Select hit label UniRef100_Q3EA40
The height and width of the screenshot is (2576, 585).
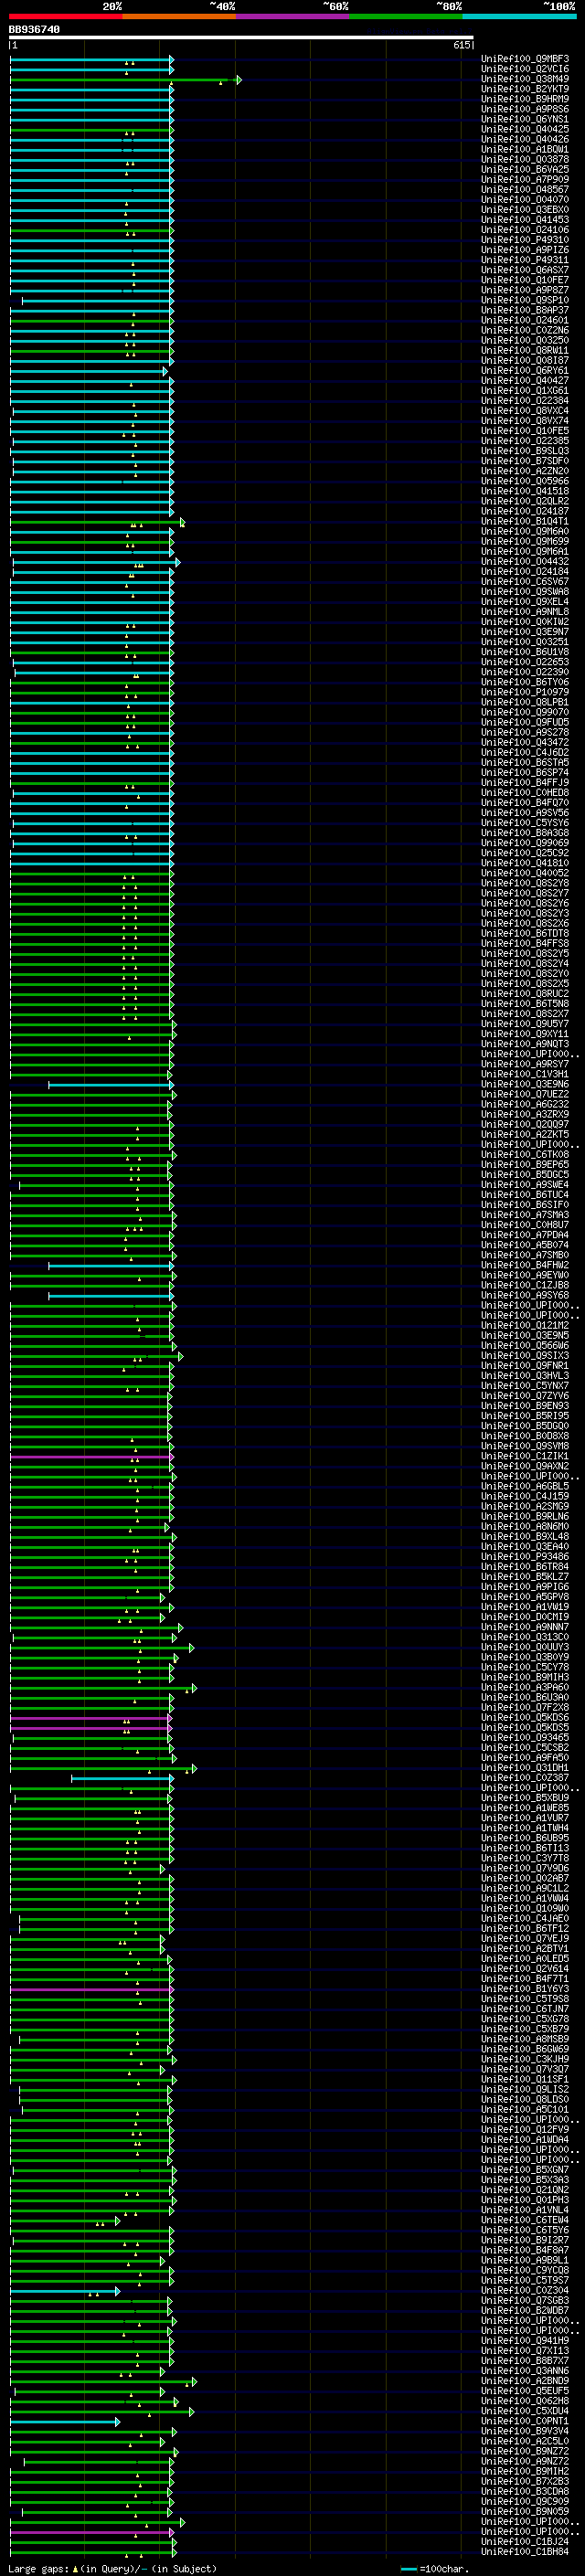[525, 1547]
